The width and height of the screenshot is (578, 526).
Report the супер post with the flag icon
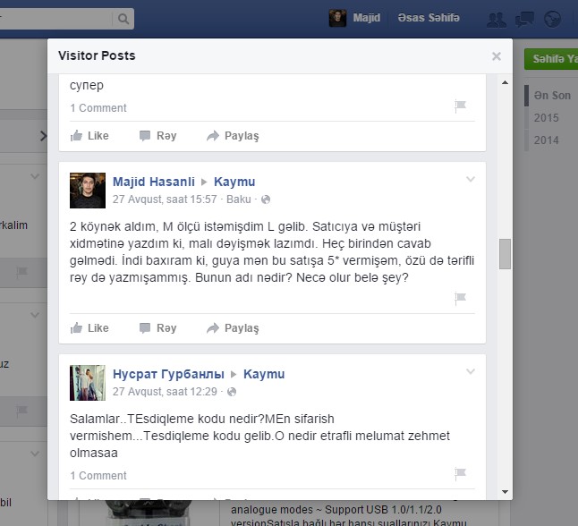coord(460,106)
